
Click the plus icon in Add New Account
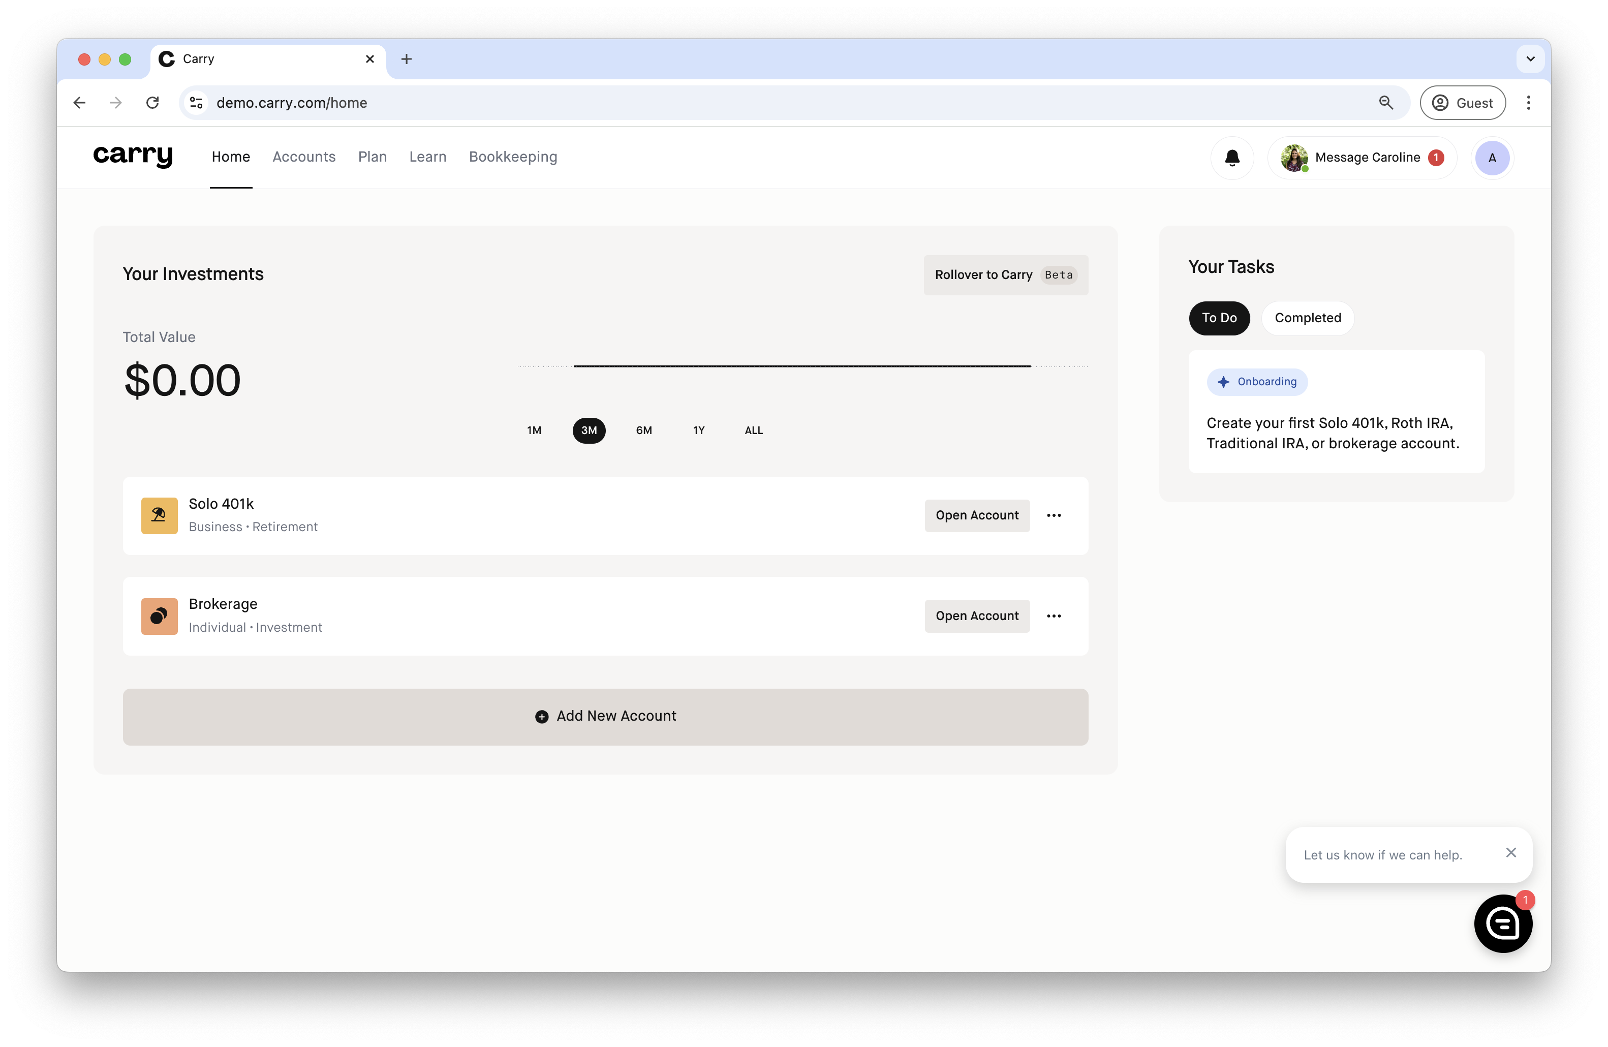point(541,716)
